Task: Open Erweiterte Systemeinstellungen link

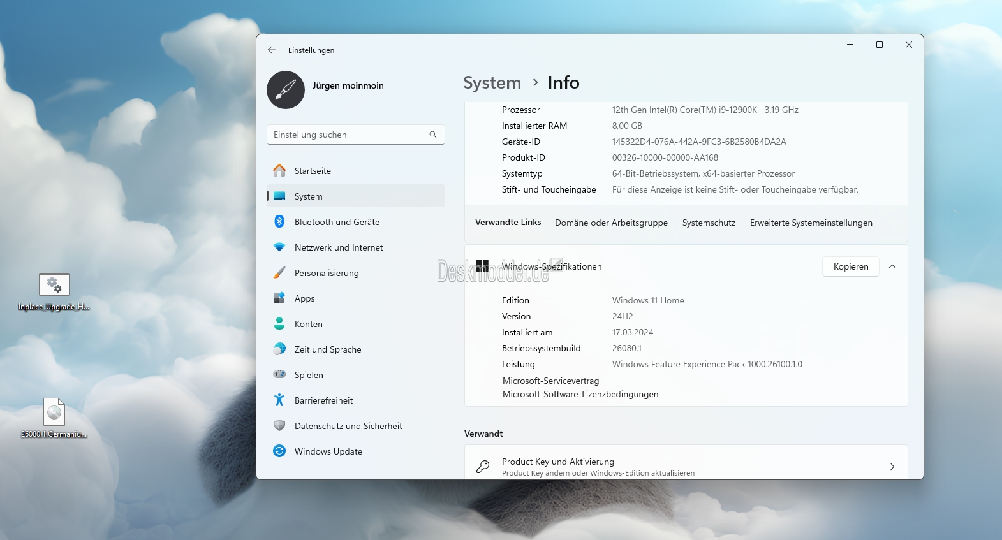Action: click(811, 223)
